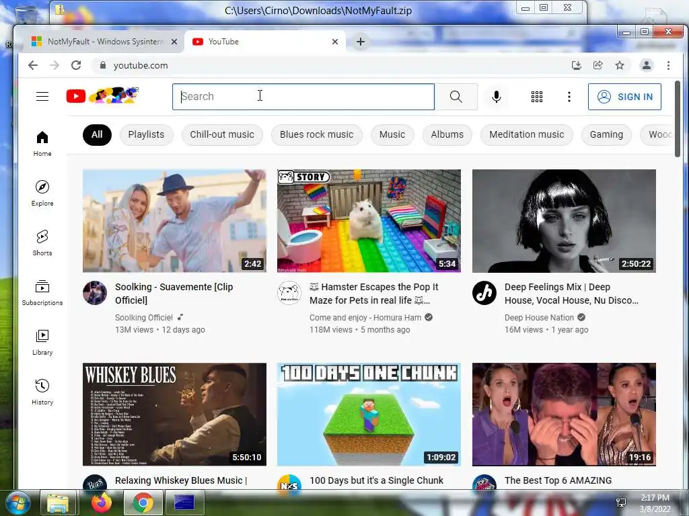Start voice search with the microphone icon

tap(496, 97)
